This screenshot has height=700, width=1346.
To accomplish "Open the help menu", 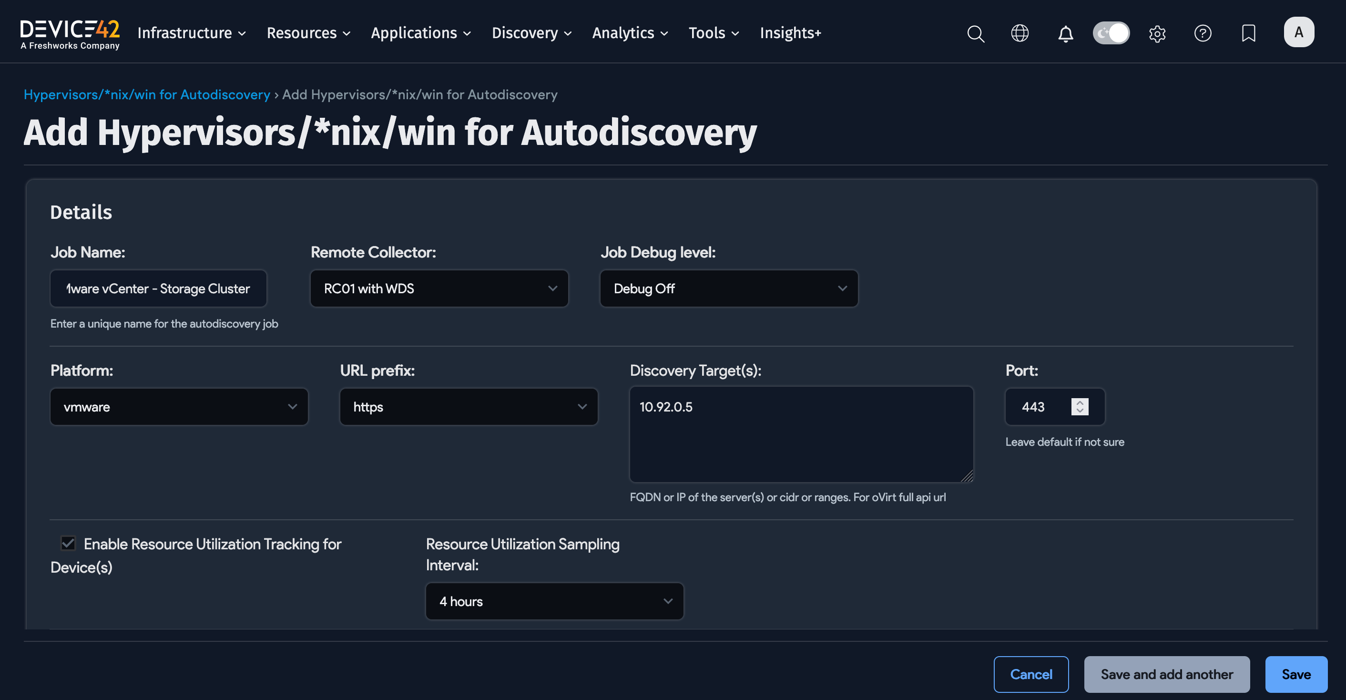I will pos(1203,33).
